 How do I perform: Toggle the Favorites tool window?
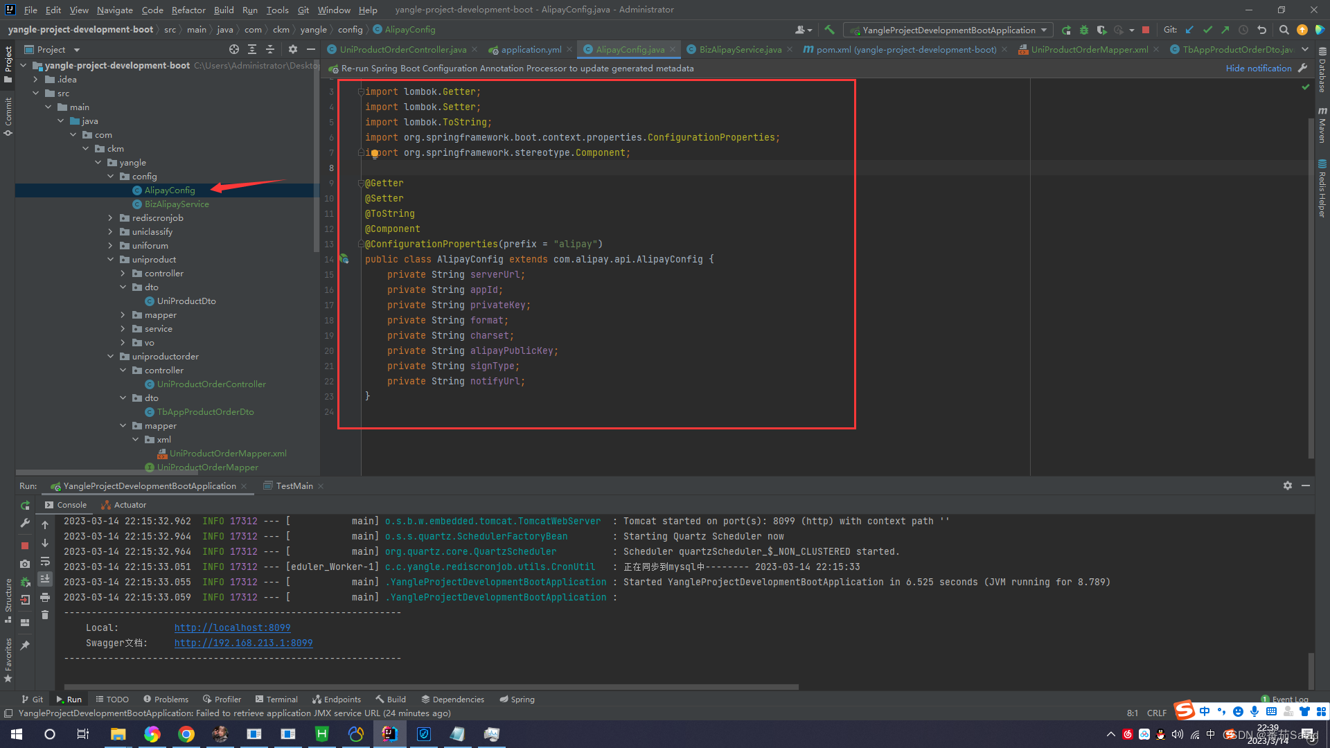8,659
